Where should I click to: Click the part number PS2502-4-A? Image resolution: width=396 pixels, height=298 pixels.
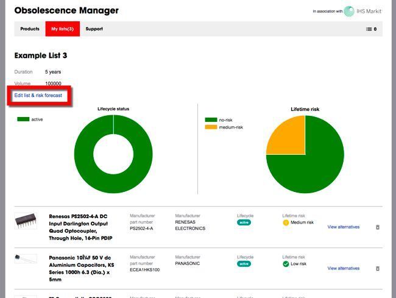(141, 229)
